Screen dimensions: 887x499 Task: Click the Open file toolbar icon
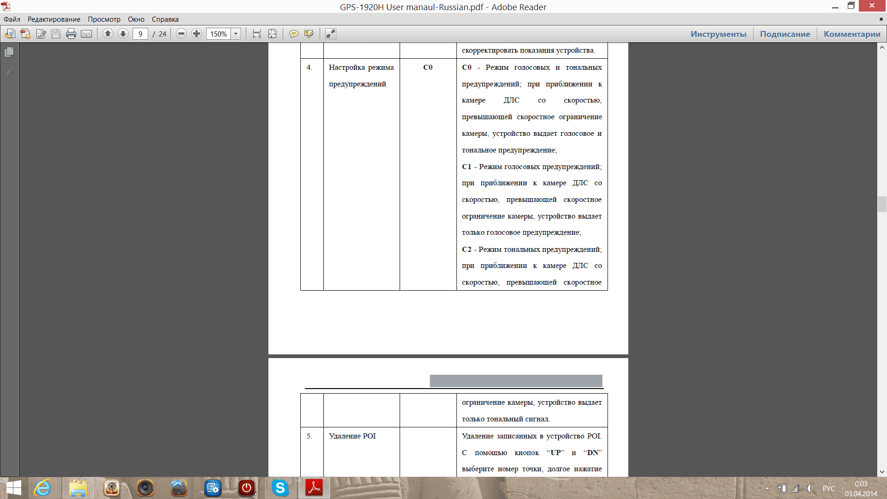tap(10, 34)
